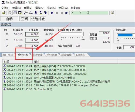Open the 系统参数 tab
The image size is (135, 112).
coord(52,55)
